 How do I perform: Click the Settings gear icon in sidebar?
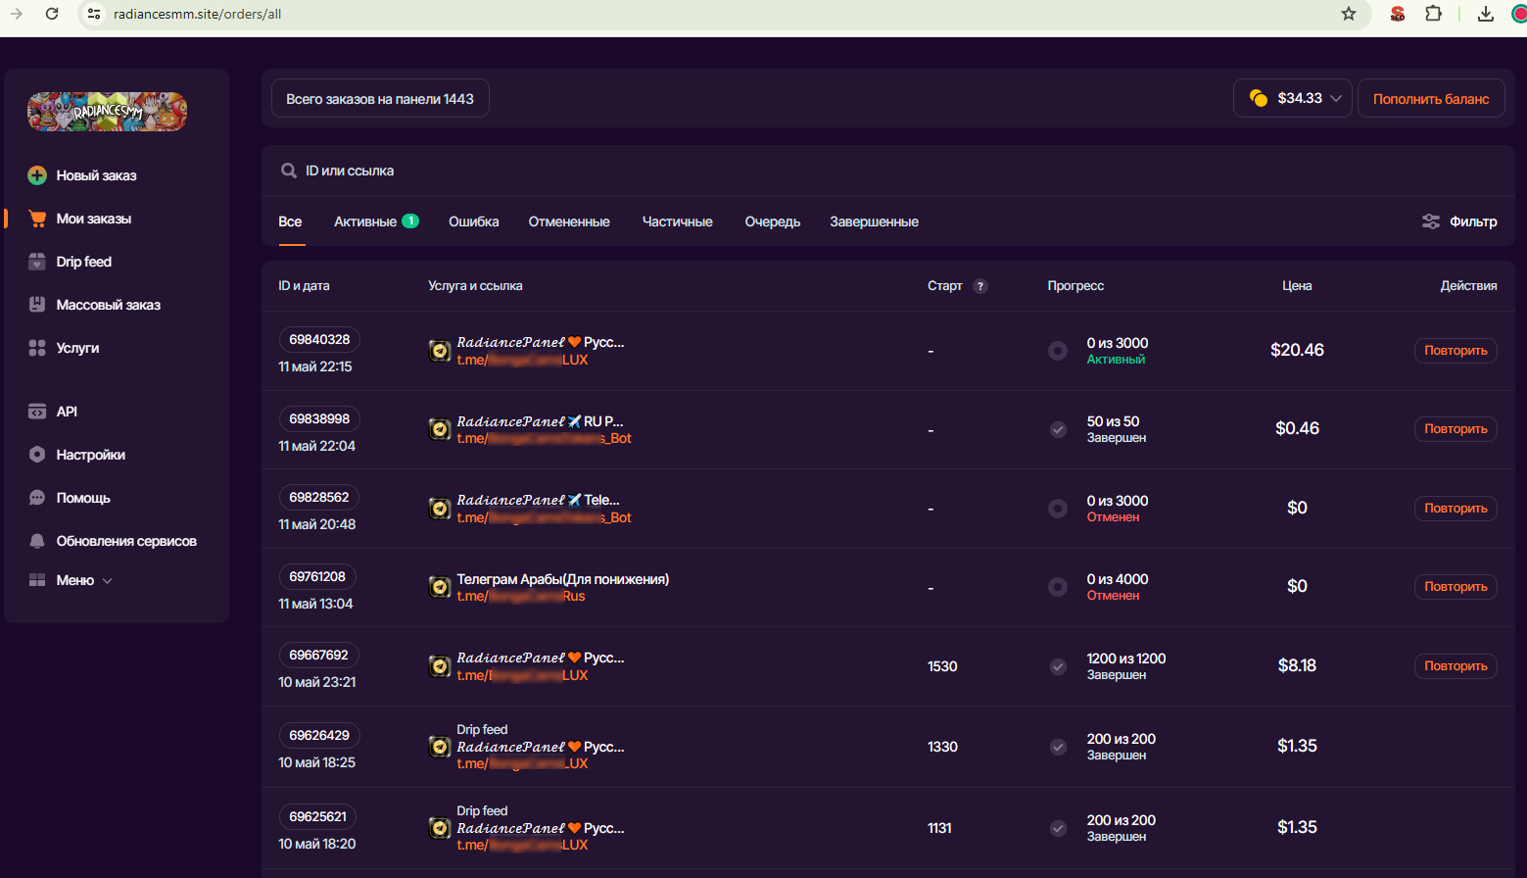pos(37,455)
